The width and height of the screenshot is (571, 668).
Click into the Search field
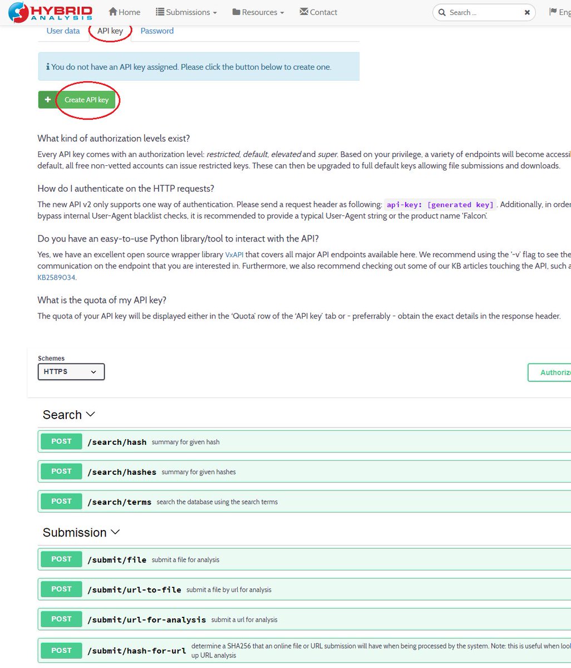click(483, 12)
